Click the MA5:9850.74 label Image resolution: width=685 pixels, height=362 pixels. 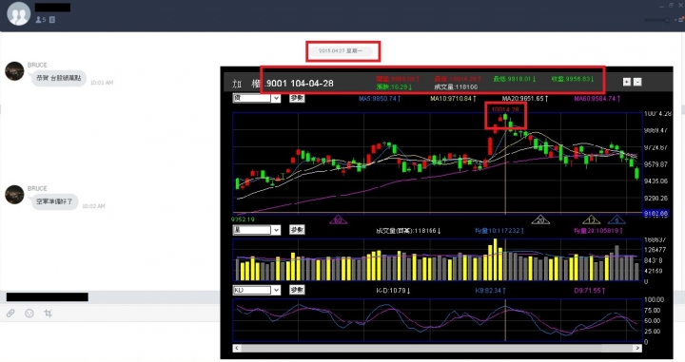[x=380, y=99]
